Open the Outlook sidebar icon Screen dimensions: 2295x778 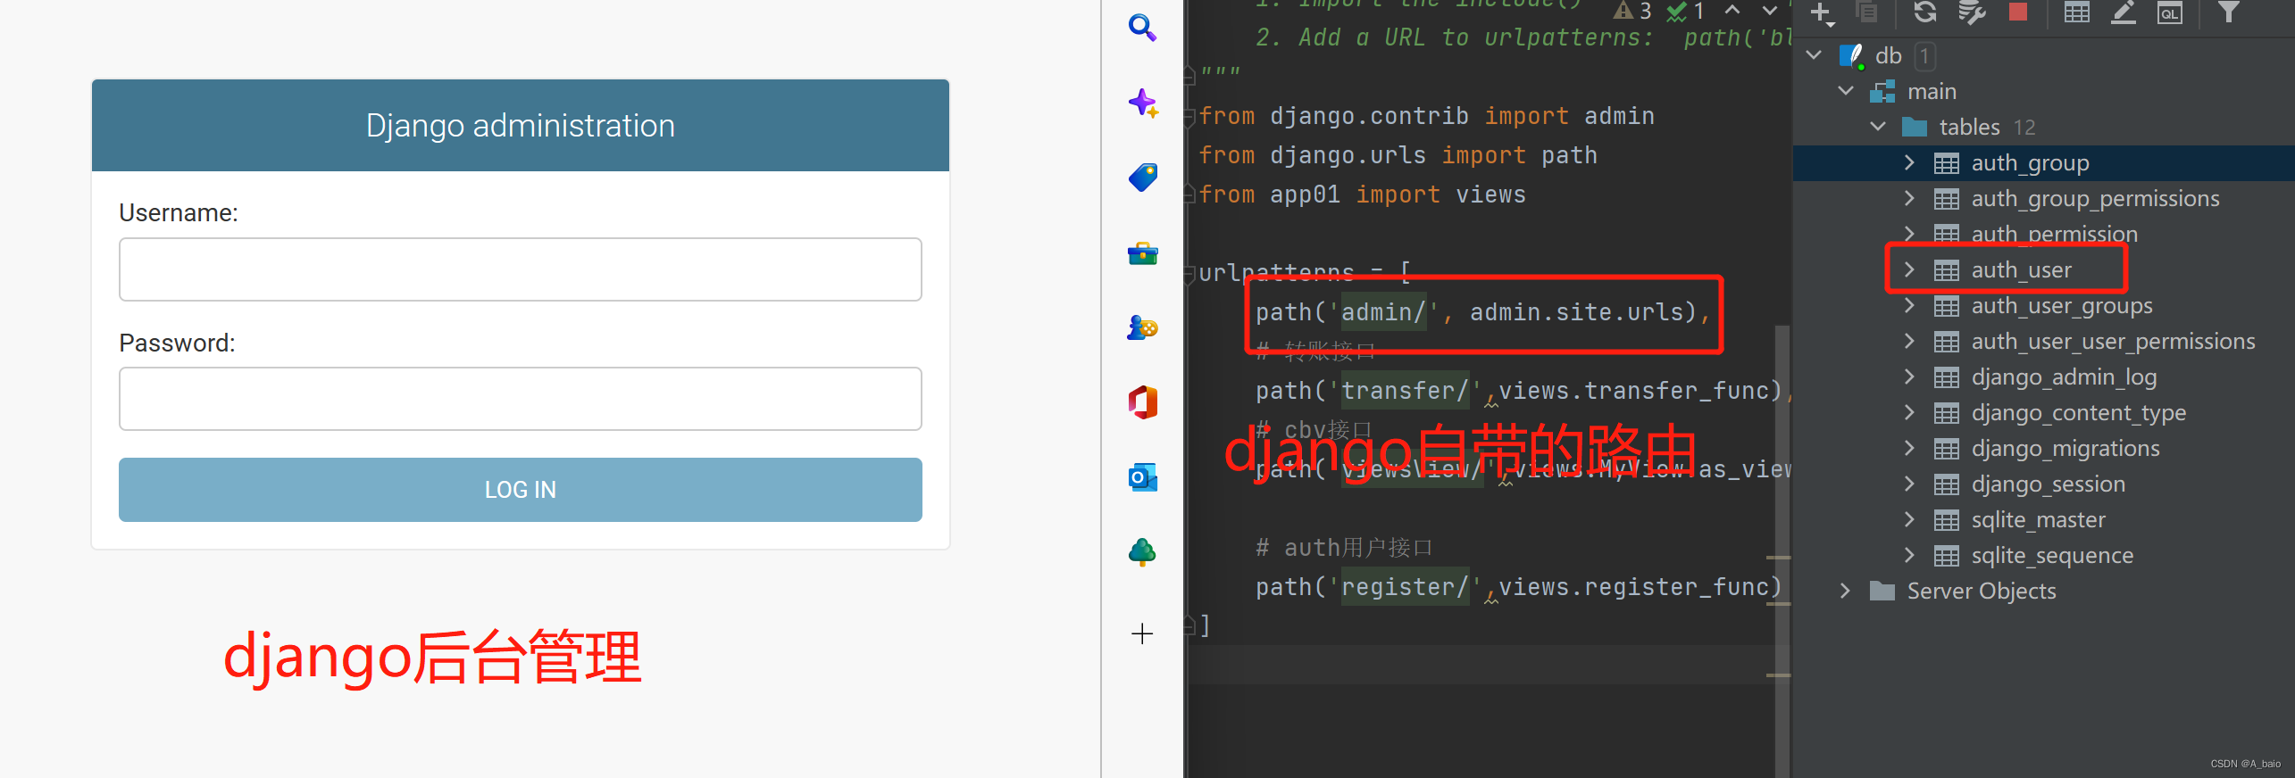tap(1143, 477)
